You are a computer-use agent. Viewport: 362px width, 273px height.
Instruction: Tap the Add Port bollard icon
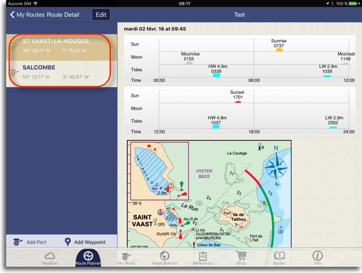(x=17, y=242)
